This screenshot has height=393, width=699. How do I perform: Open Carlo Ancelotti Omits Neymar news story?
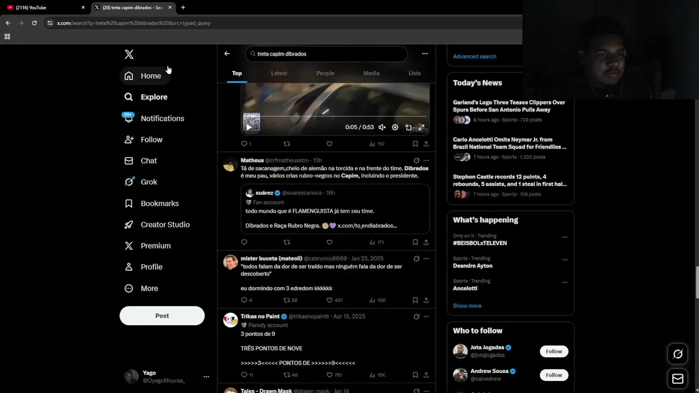pos(510,149)
